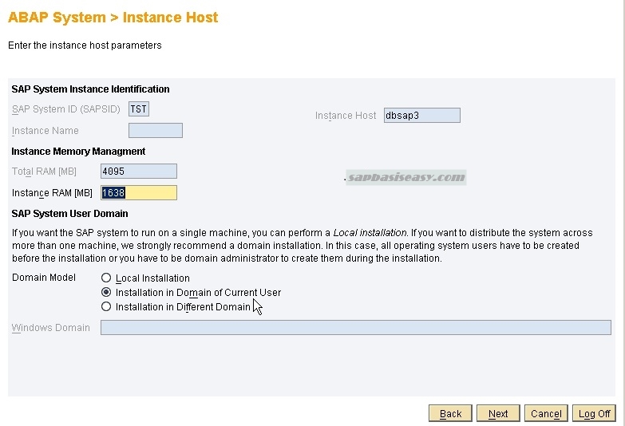This screenshot has width=625, height=426.
Task: Focus the Instance RAM [MB] field
Action: pyautogui.click(x=139, y=193)
